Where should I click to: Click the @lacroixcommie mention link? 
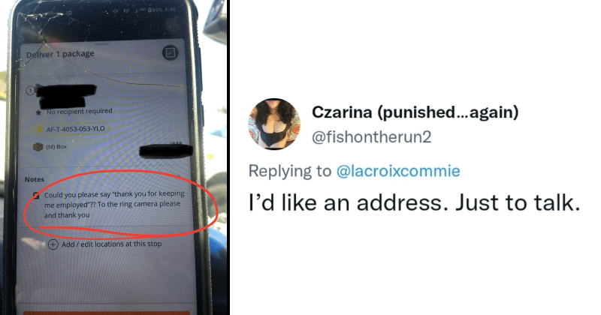[398, 171]
